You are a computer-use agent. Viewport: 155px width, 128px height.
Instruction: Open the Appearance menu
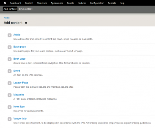click(x=57, y=3)
